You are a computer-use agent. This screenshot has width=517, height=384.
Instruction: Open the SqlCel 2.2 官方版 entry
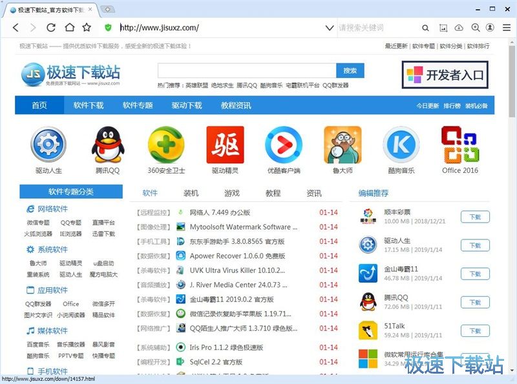(216, 362)
